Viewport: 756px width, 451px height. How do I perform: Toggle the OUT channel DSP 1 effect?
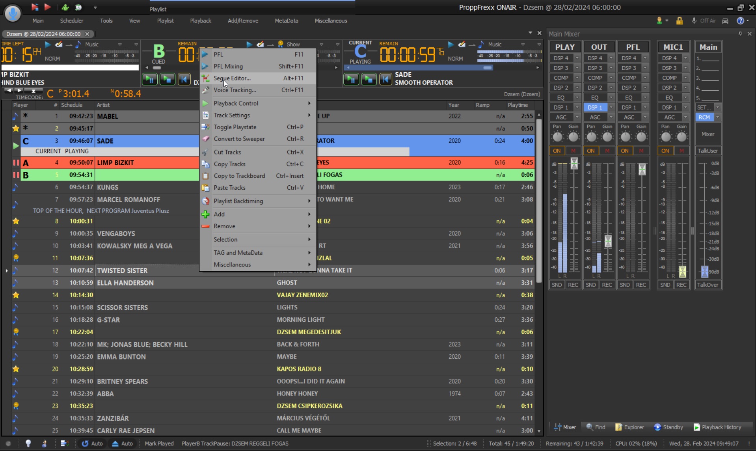(x=594, y=107)
